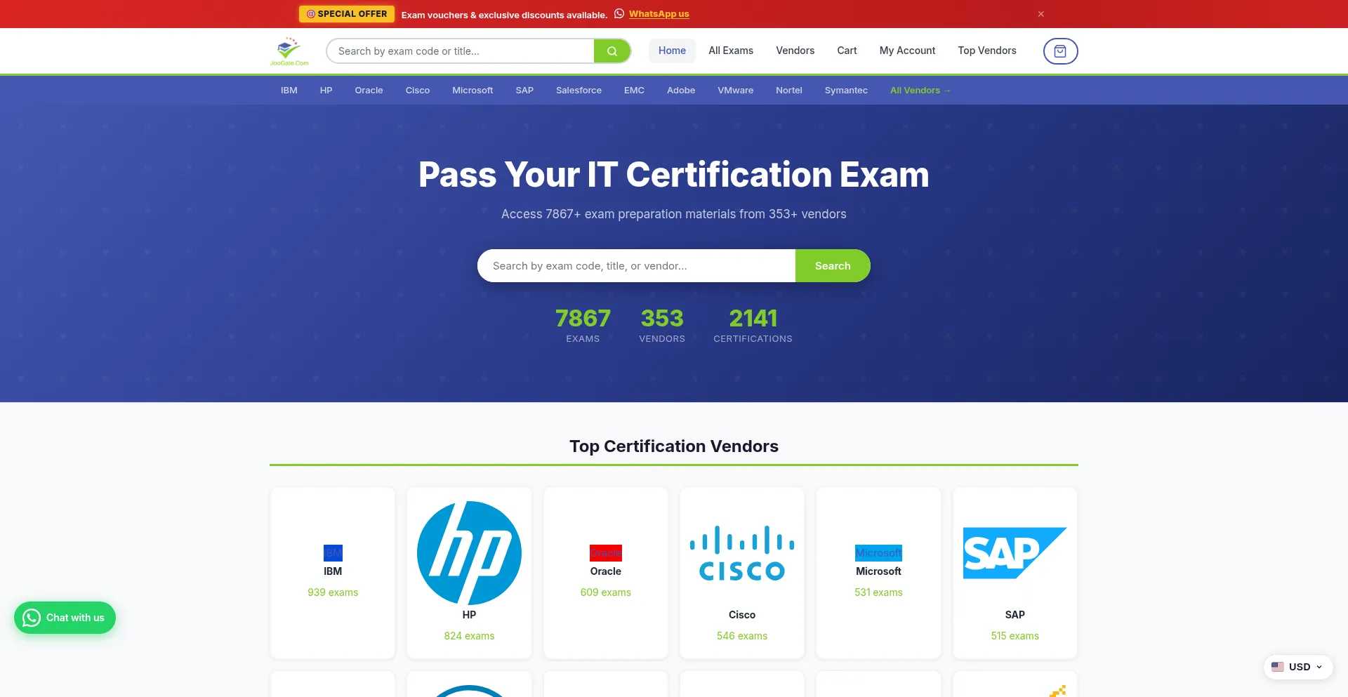This screenshot has height=697, width=1348.
Task: Select Nortel in the vendor bar
Action: click(789, 91)
